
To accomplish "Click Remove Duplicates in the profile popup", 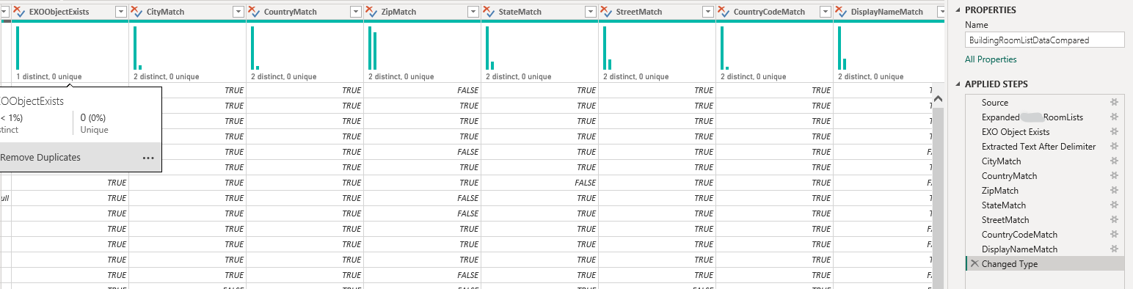I will pos(40,158).
